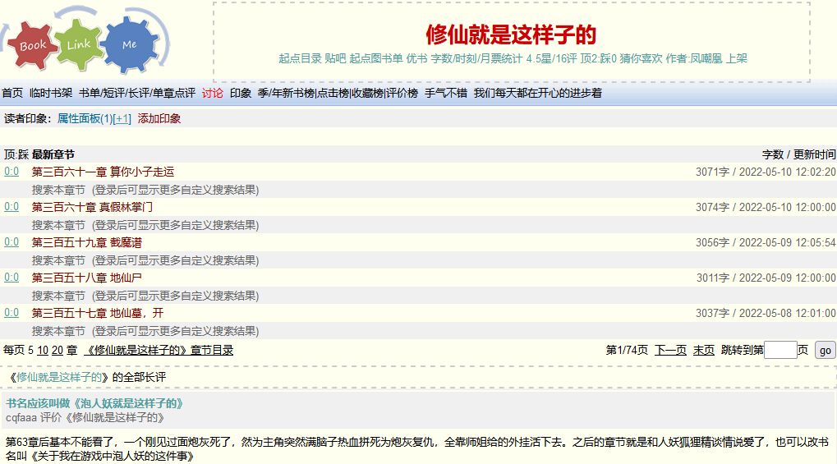Viewport: 837px width, 464px height.
Task: Click the red Book gear logo
Action: click(34, 45)
